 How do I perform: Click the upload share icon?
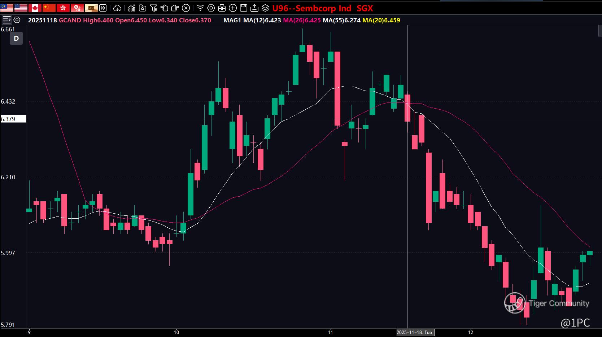point(254,8)
